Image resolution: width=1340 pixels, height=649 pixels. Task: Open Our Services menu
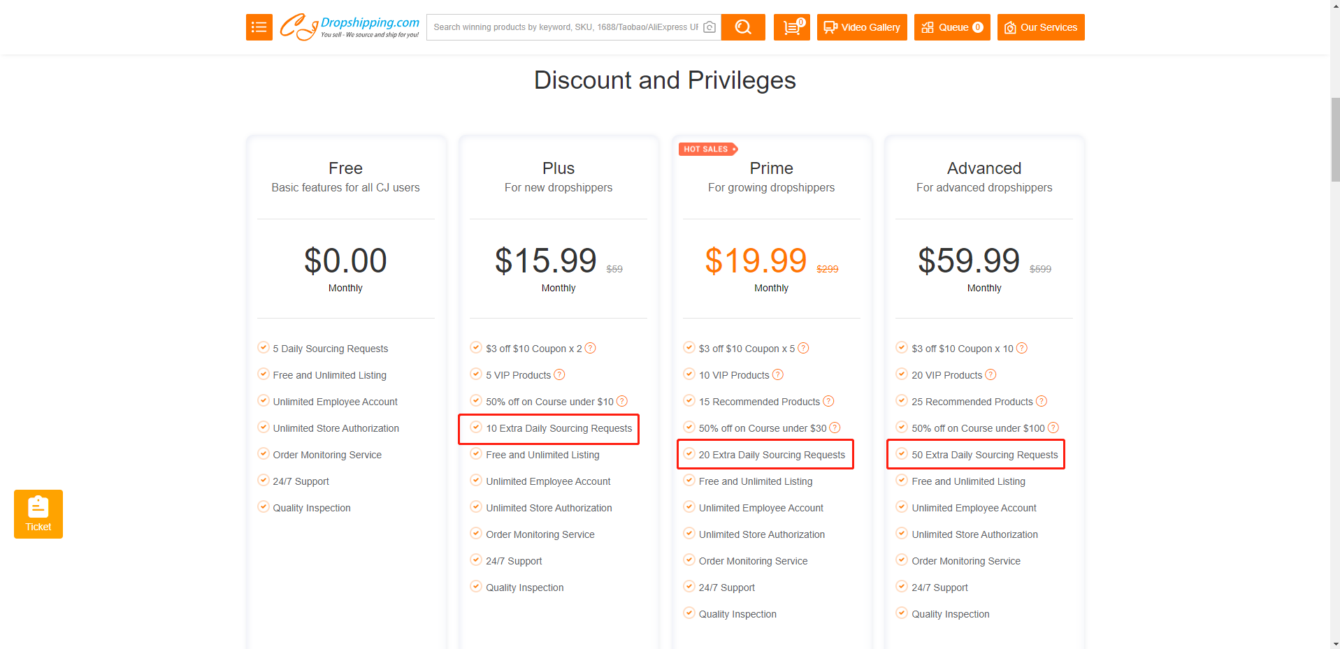coord(1041,27)
